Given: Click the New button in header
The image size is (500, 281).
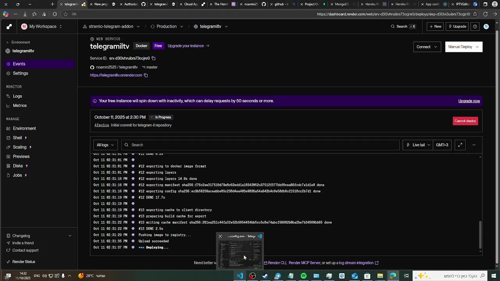Looking at the screenshot, I should coord(435,27).
